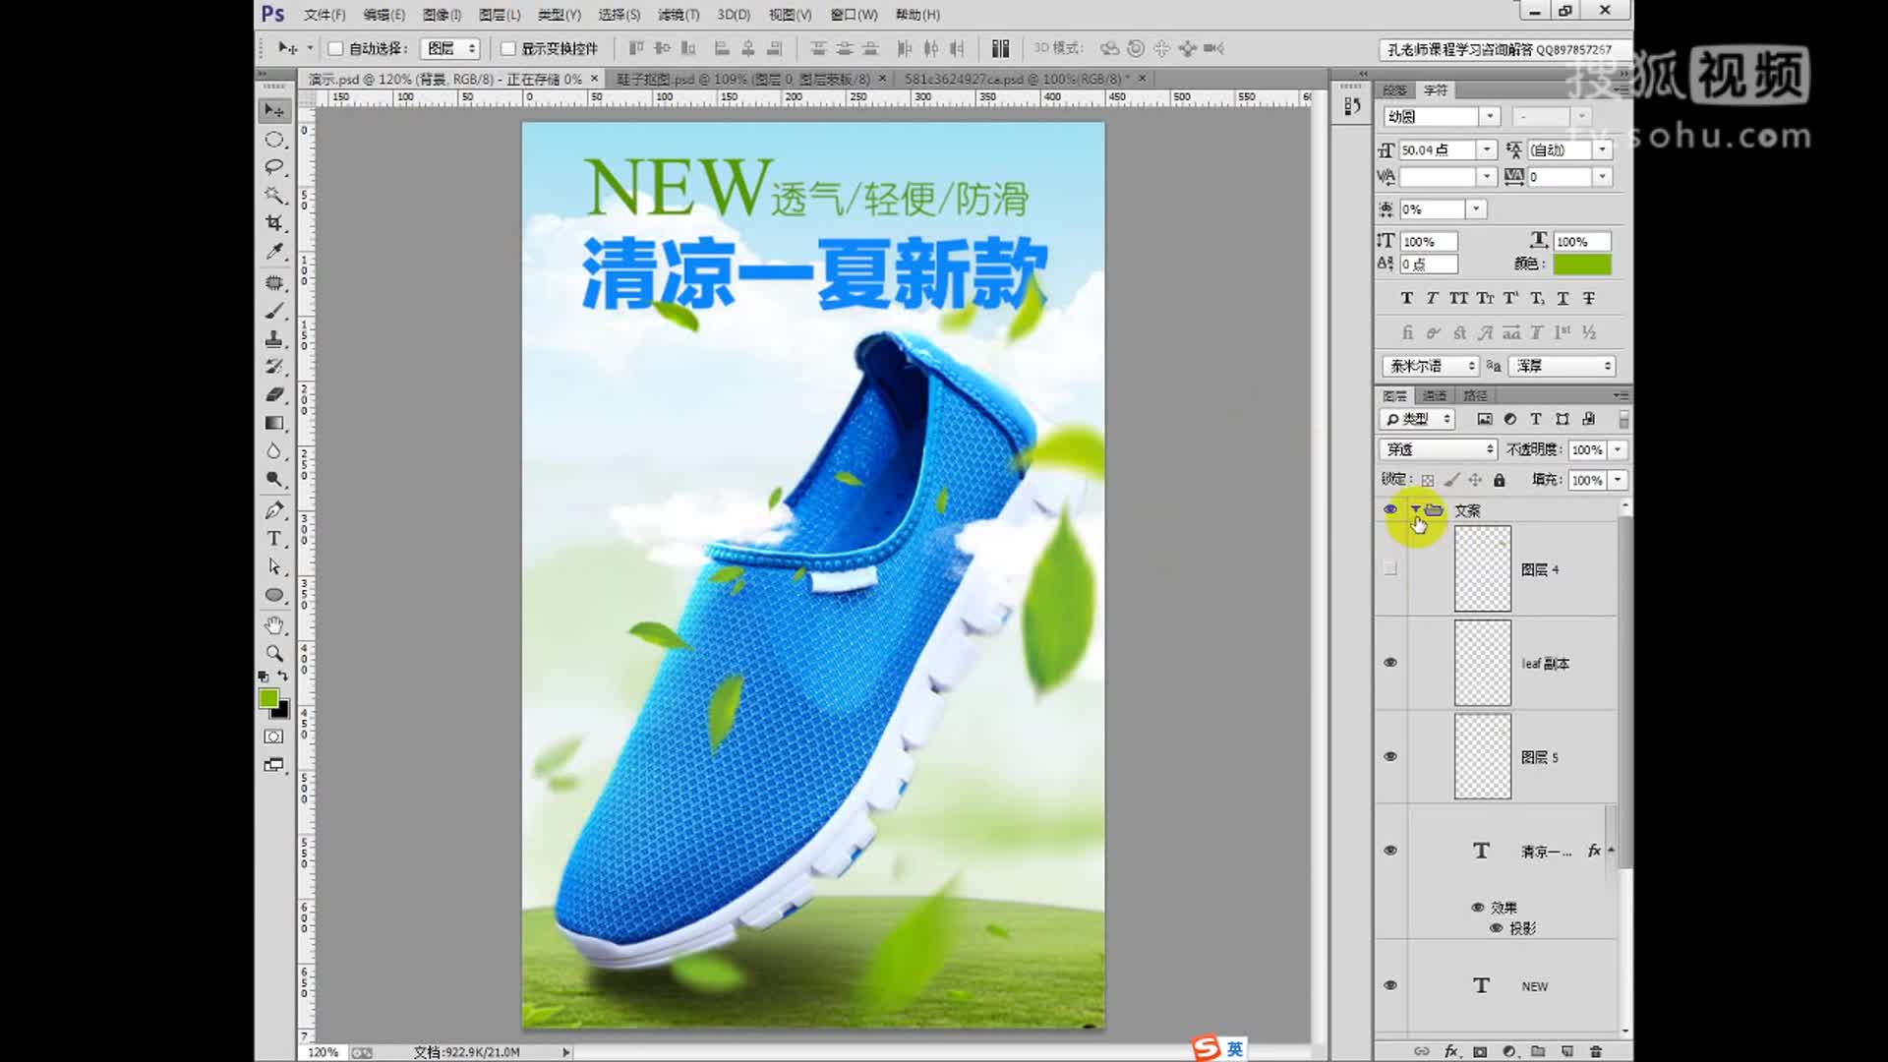This screenshot has height=1062, width=1888.
Task: Open the 窗口(W) menu
Action: 854,14
